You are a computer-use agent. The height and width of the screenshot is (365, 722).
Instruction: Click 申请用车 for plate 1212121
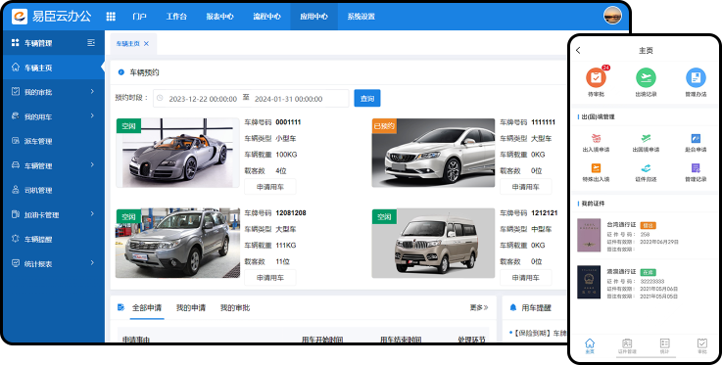tap(525, 278)
